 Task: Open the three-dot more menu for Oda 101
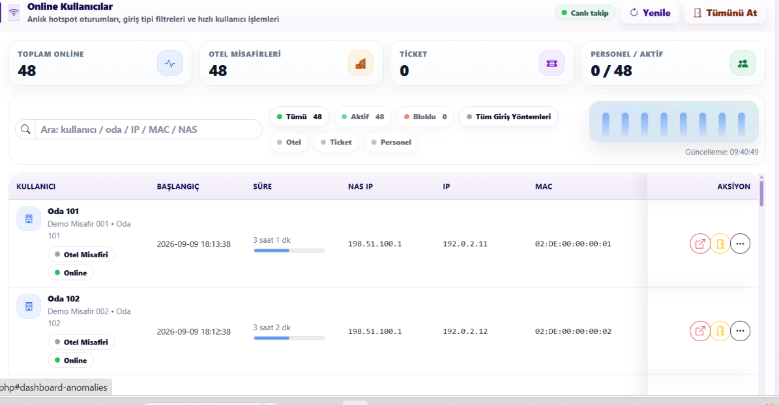pyautogui.click(x=741, y=244)
